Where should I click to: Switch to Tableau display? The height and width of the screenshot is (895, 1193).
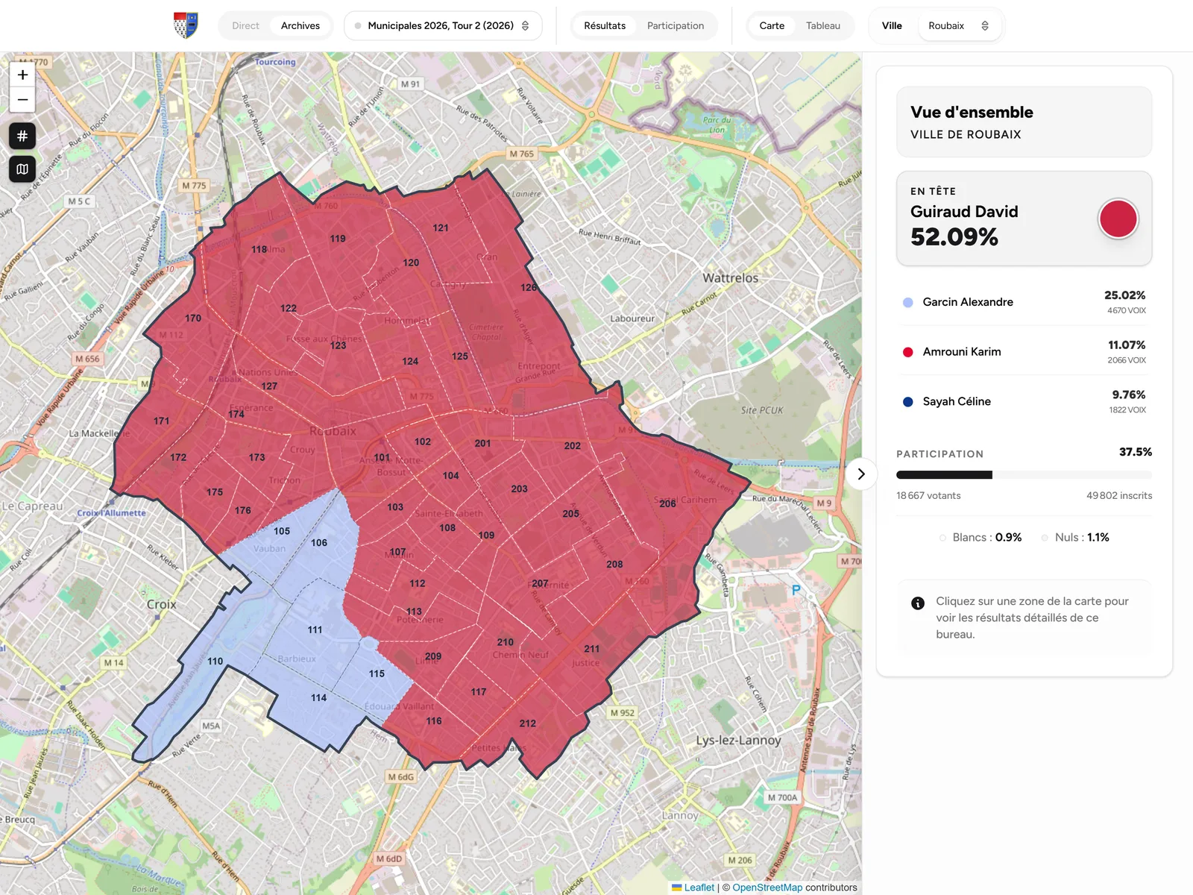(x=823, y=25)
